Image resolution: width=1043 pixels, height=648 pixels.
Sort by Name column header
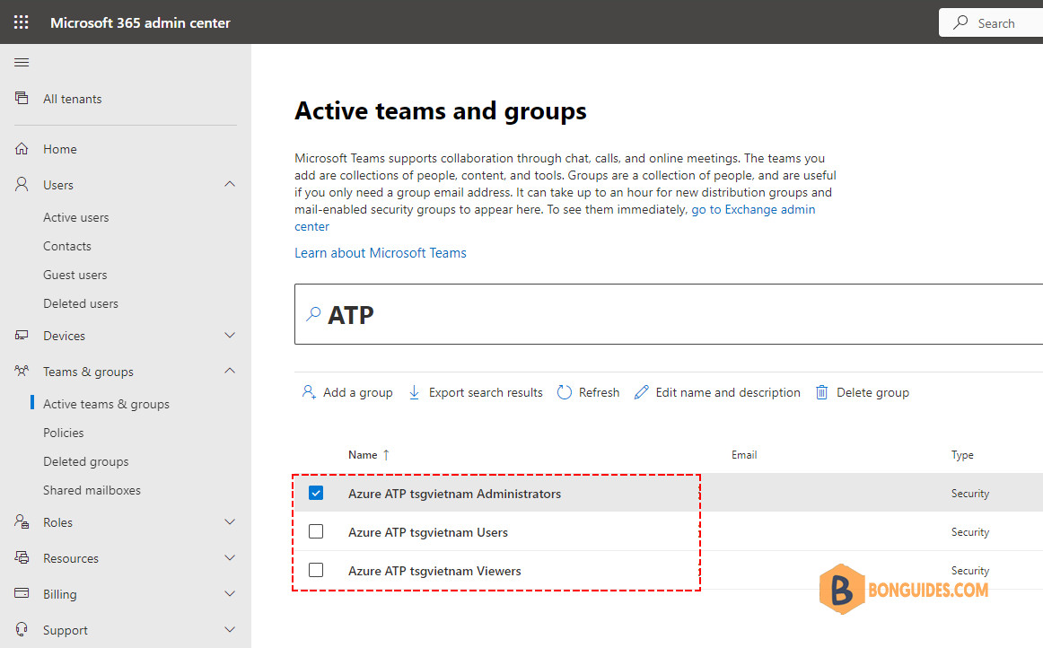click(363, 455)
